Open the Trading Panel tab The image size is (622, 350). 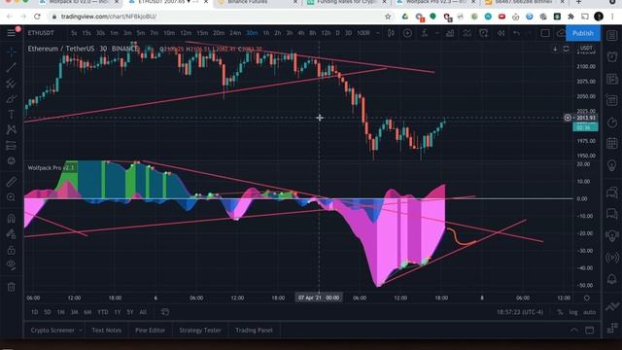(254, 331)
